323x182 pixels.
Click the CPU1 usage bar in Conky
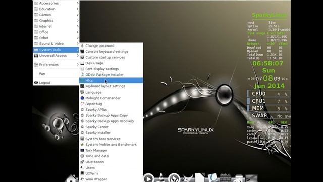[268, 101]
